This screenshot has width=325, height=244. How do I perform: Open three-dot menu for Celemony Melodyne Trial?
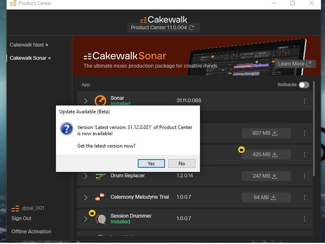click(304, 197)
